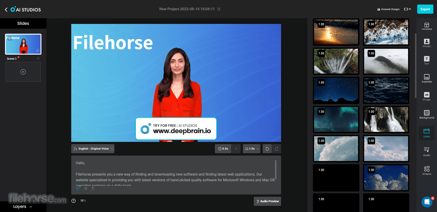Image resolution: width=437 pixels, height=212 pixels.
Task: Go back using the arrow beside AI Studios
Action: point(6,10)
